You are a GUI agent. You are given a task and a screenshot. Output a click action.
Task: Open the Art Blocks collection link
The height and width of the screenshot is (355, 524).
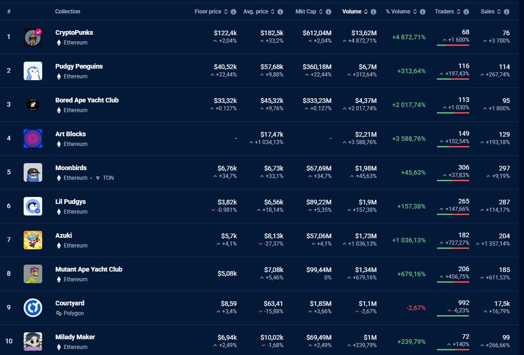coord(70,134)
